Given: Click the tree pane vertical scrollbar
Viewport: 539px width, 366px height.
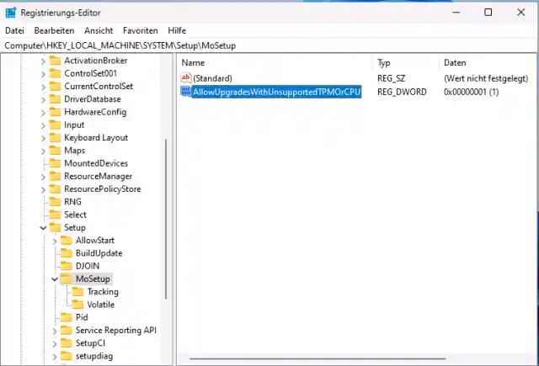Looking at the screenshot, I should point(166,219).
